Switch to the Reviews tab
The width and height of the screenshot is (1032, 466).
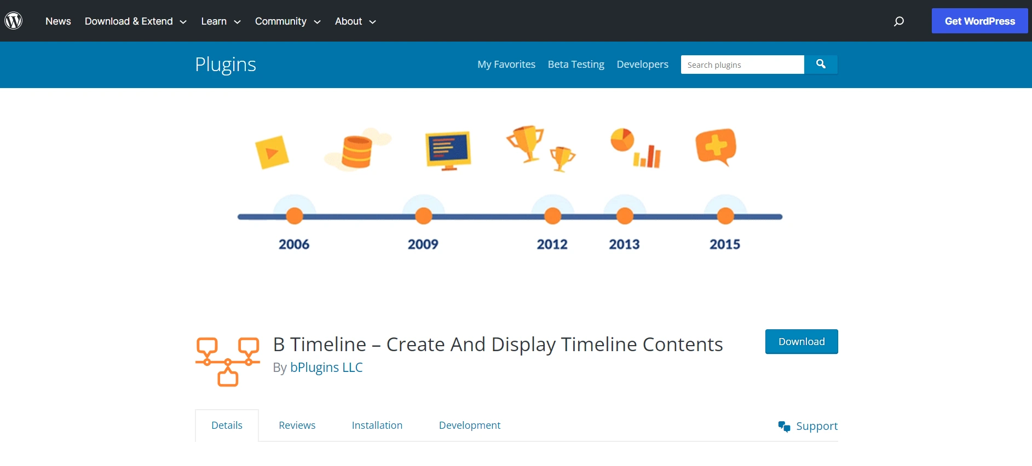[297, 426]
